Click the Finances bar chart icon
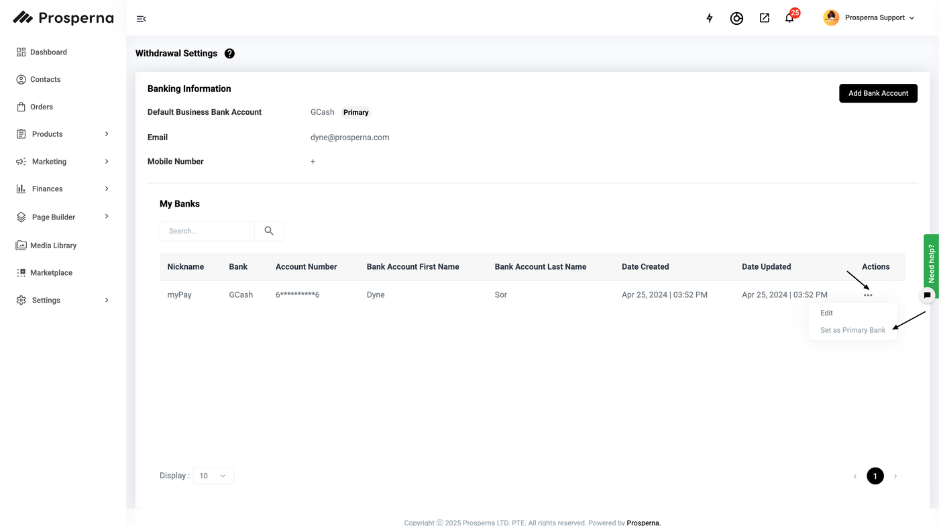939x526 pixels. click(x=21, y=189)
